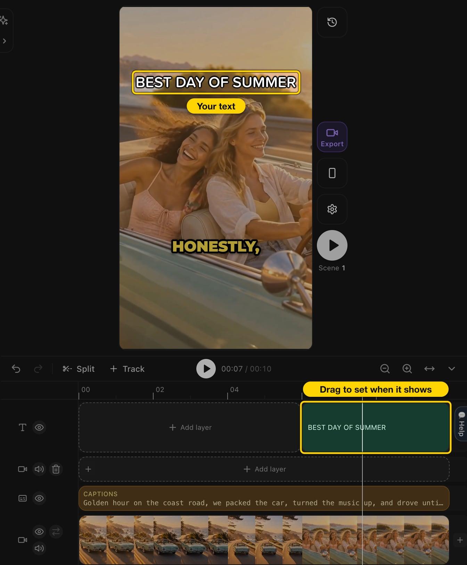The height and width of the screenshot is (565, 467).
Task: Select the 'Your text' label in preview
Action: click(x=216, y=106)
